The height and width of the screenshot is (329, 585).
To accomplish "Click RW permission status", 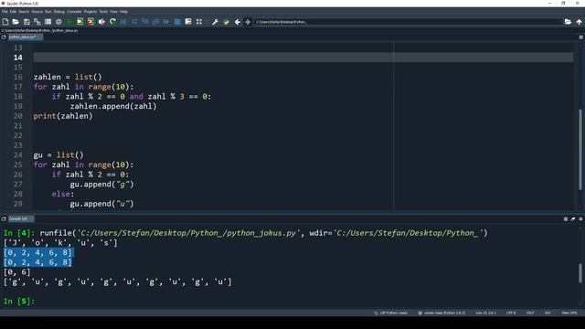I will click(548, 313).
